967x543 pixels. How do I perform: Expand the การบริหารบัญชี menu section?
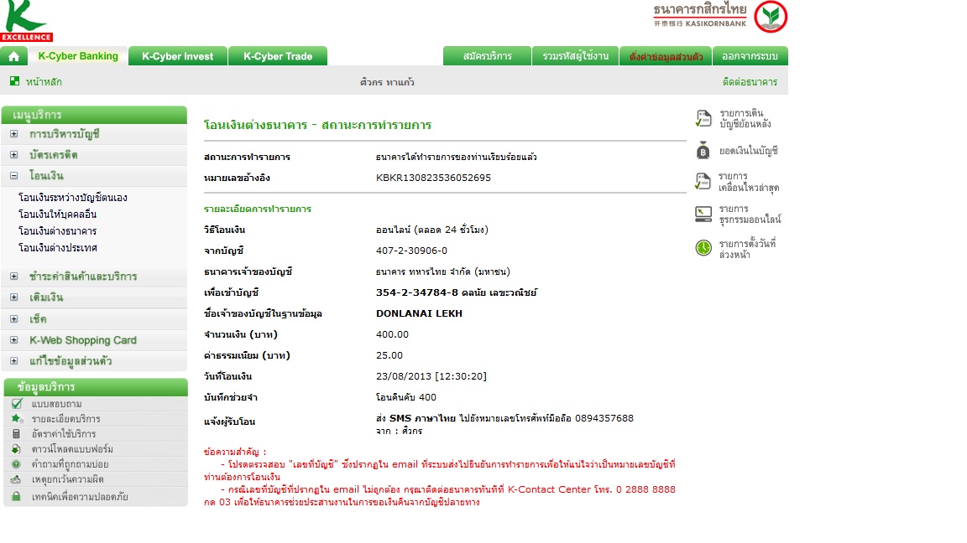[x=13, y=133]
